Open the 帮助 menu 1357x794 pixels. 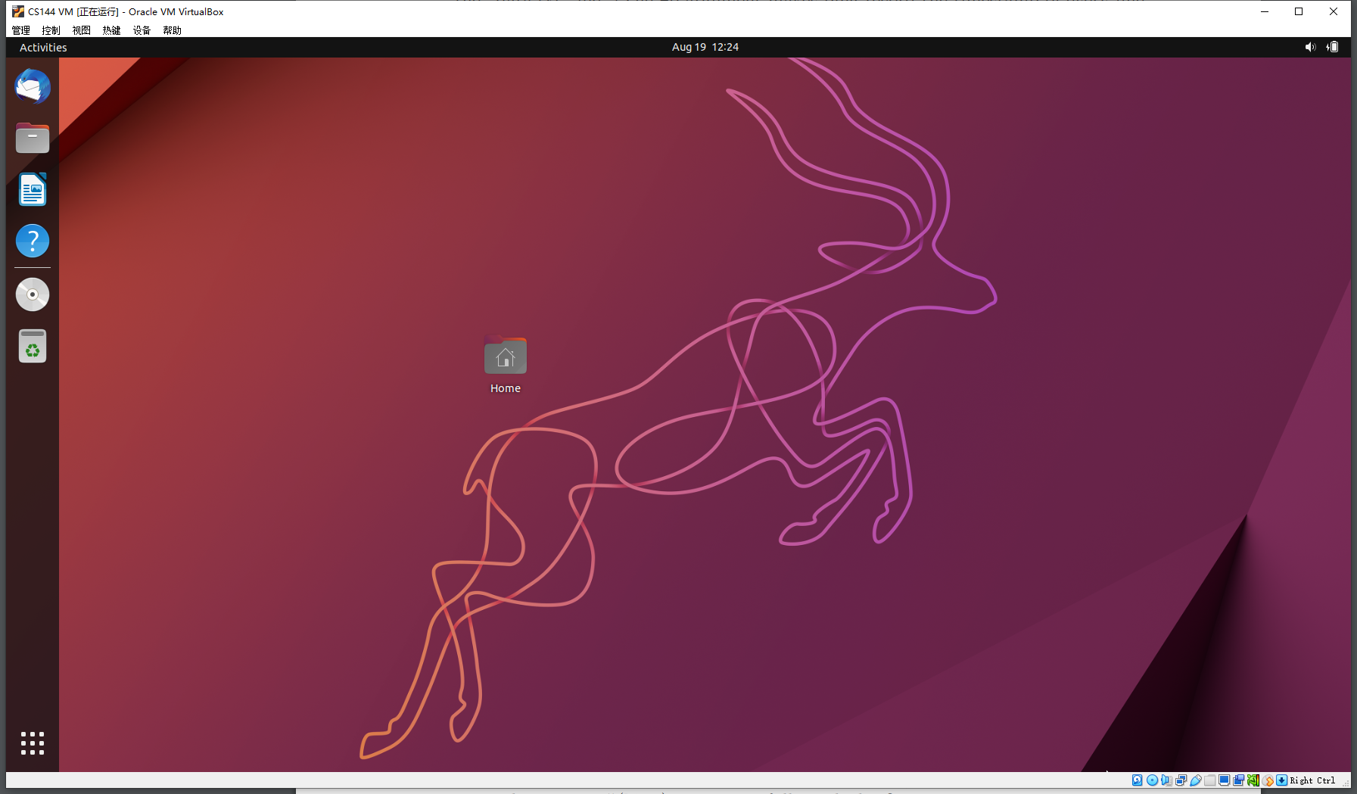click(173, 30)
